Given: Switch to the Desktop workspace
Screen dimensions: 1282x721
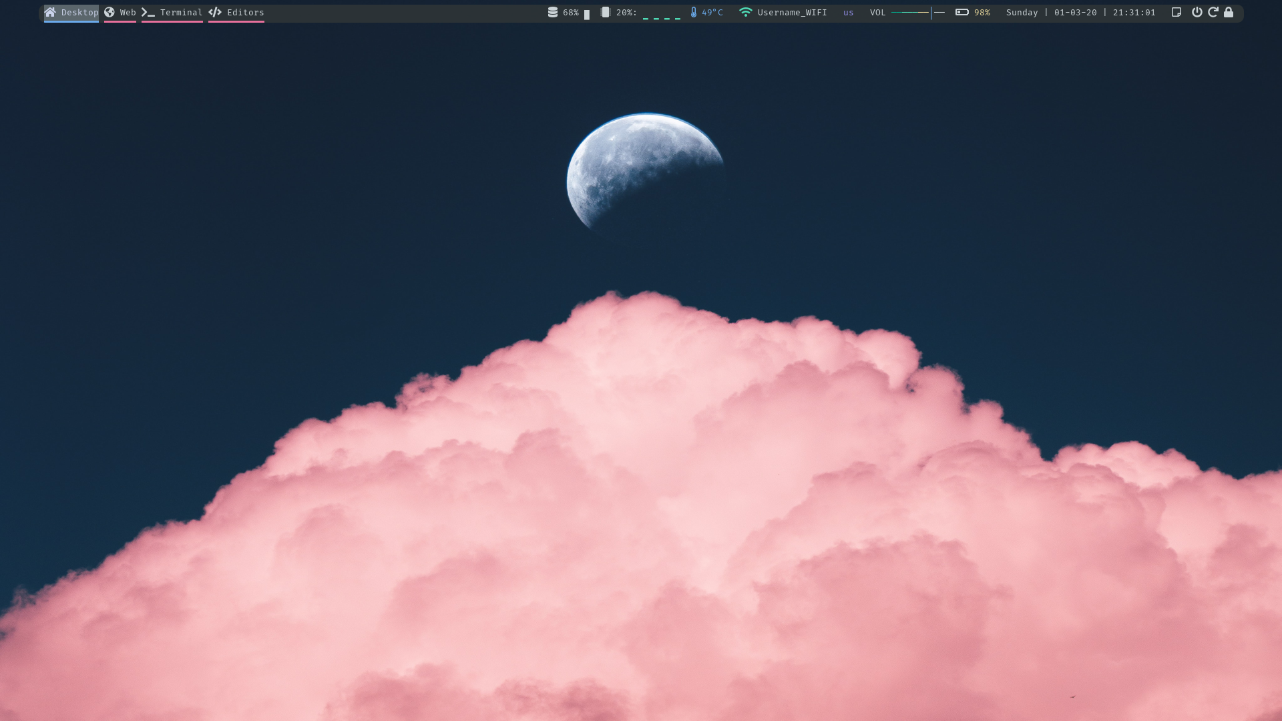Looking at the screenshot, I should [x=79, y=13].
